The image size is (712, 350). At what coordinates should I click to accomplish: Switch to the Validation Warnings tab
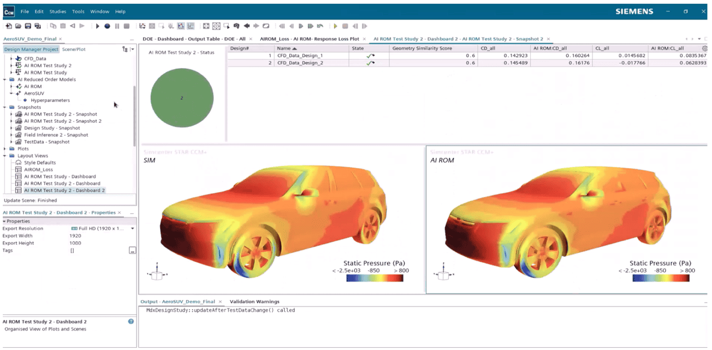(254, 302)
